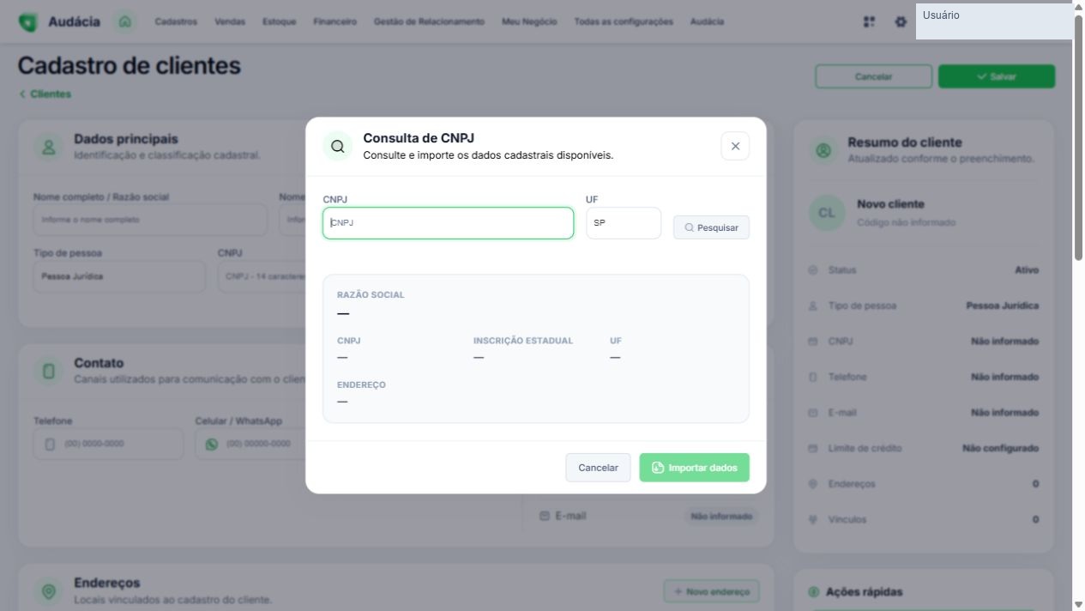Close the Consulta de CNPJ dialog
The height and width of the screenshot is (611, 1085).
click(x=735, y=146)
